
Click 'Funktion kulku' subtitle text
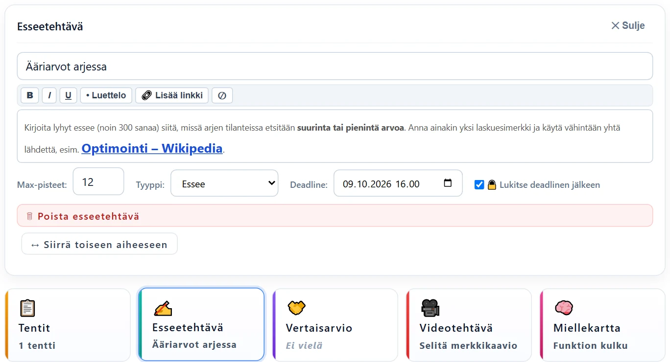[x=591, y=345]
